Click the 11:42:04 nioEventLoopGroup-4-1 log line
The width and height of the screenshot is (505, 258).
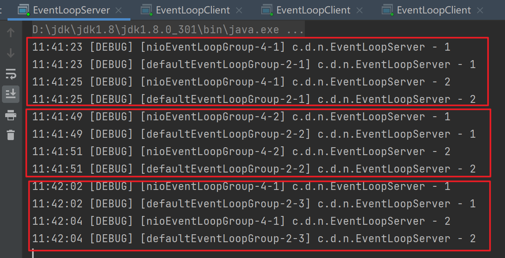point(241,222)
